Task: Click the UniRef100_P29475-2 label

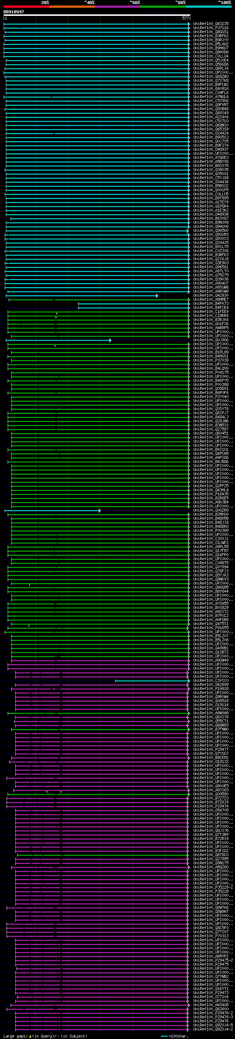Action: 213,961
